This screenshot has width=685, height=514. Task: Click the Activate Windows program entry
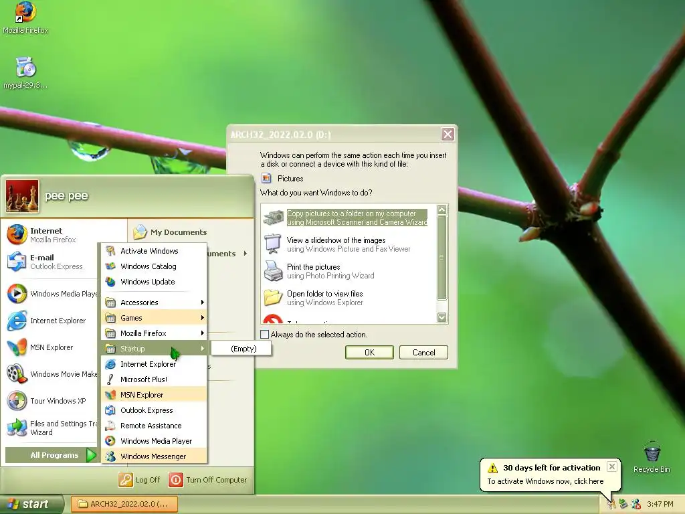click(155, 251)
